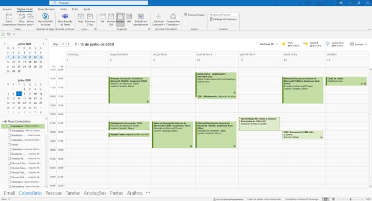This screenshot has height=201, width=372.
Task: Go to next week arrow
Action: (x=69, y=44)
